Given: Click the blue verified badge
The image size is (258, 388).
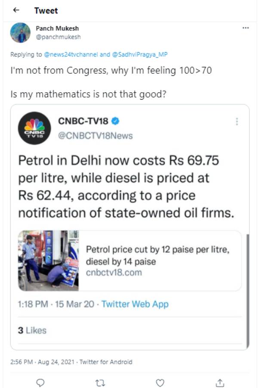Looking at the screenshot, I should point(116,121).
